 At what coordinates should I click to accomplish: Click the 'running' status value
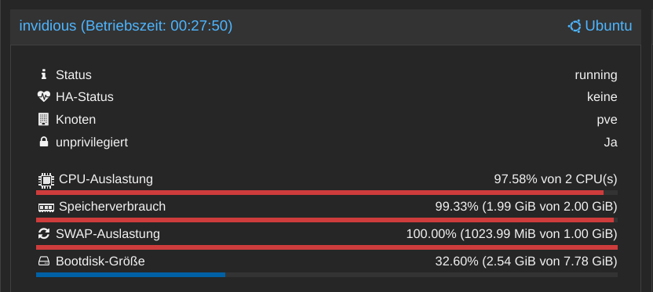[x=596, y=75]
